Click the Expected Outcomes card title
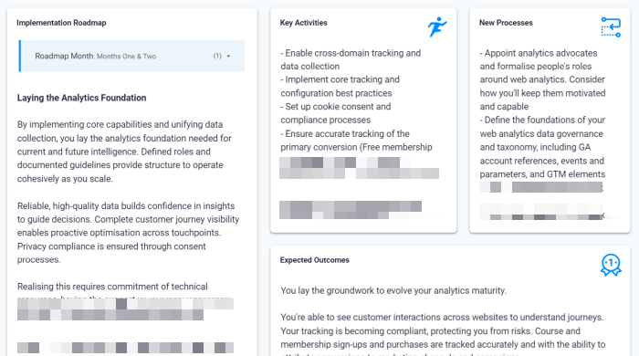 [315, 260]
